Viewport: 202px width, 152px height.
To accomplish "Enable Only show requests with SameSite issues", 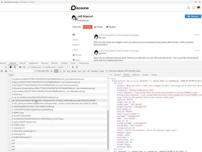I will [107, 71].
